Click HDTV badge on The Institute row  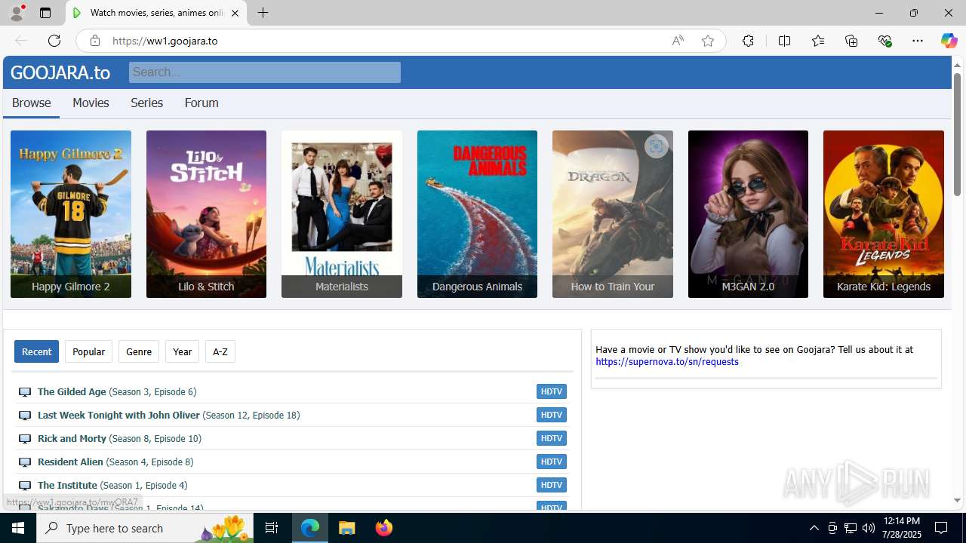click(552, 485)
